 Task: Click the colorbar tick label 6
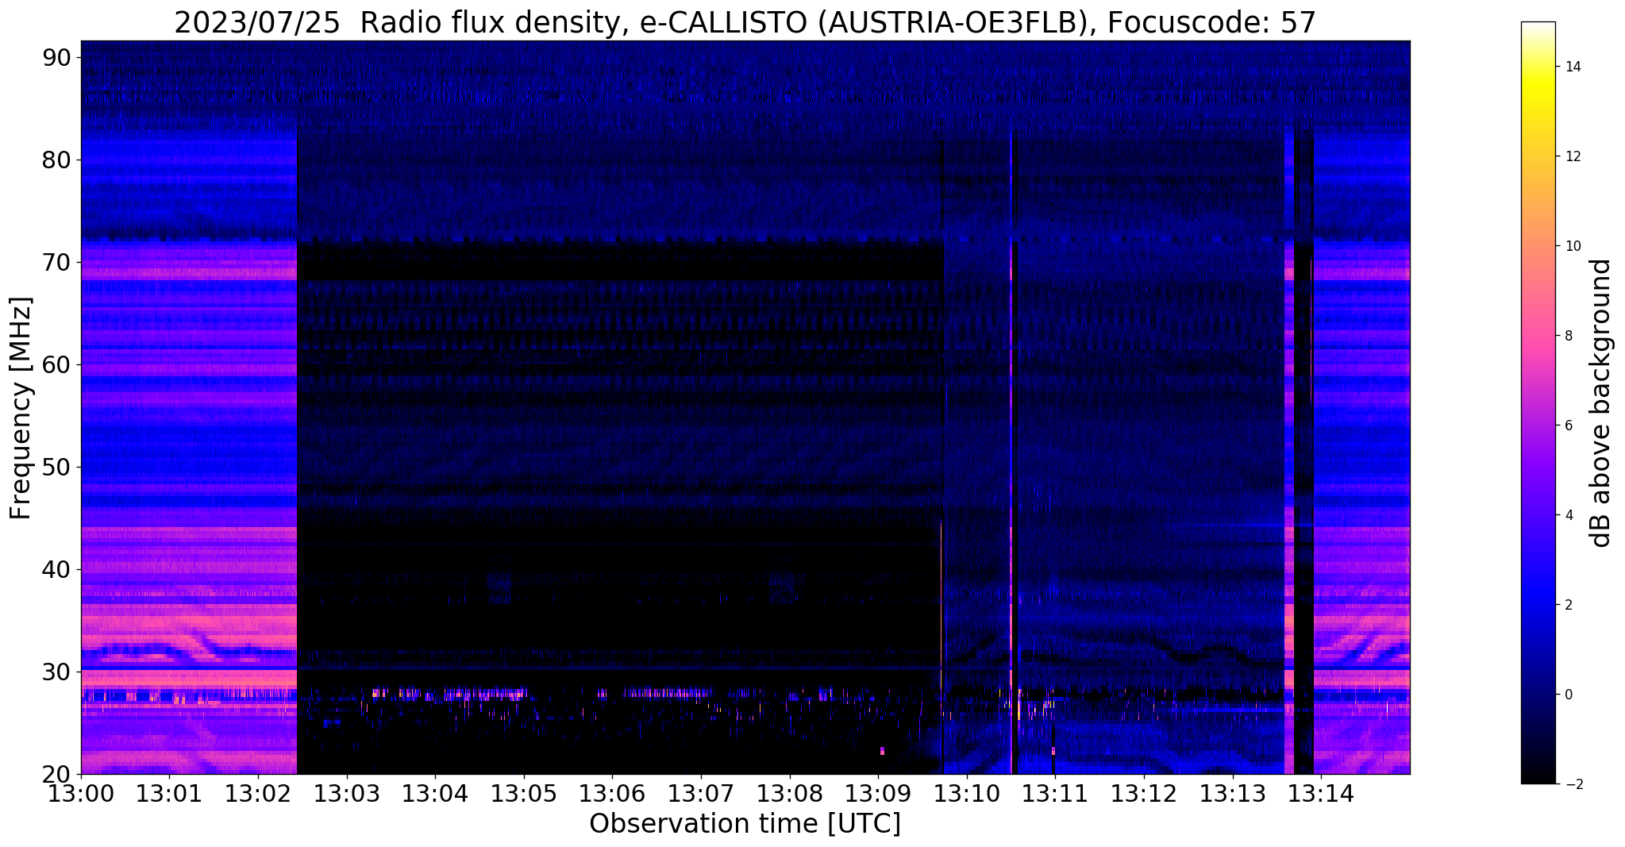1568,425
